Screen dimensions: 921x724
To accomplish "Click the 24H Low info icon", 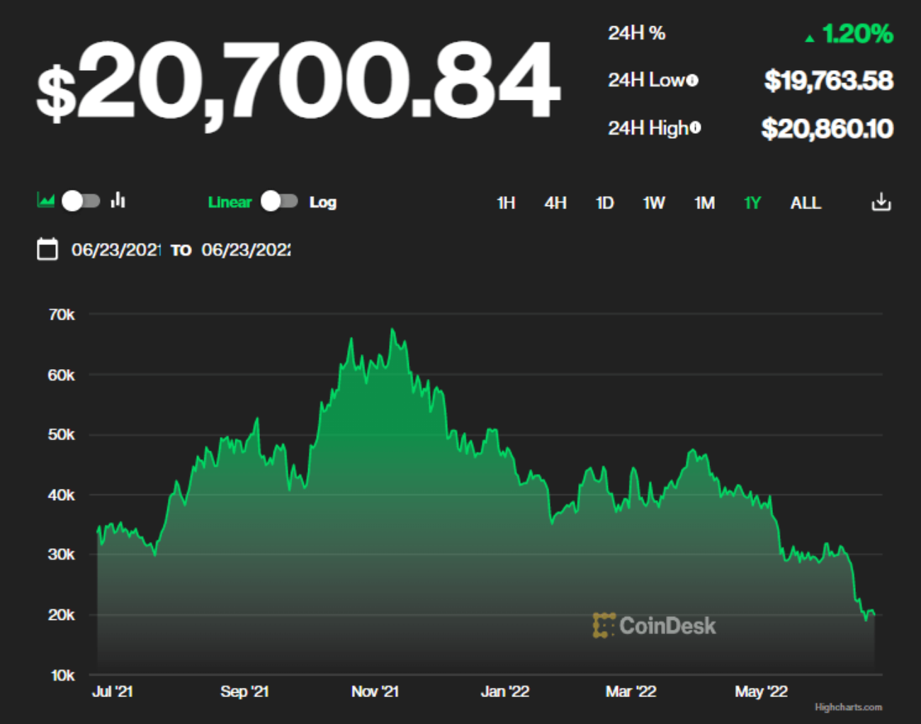I will pyautogui.click(x=692, y=81).
